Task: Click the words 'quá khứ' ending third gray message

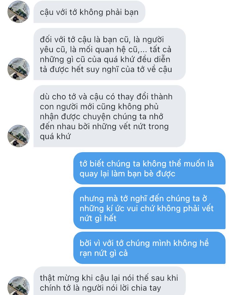Action: tap(55, 136)
